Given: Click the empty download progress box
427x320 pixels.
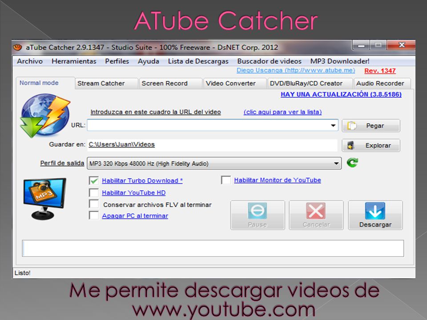Looking at the screenshot, I should click(213, 248).
